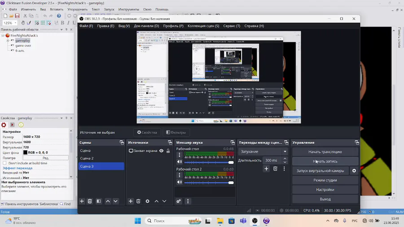404x227 pixels.
Task: Increase Длительность value with up stepper
Action: pos(285,158)
